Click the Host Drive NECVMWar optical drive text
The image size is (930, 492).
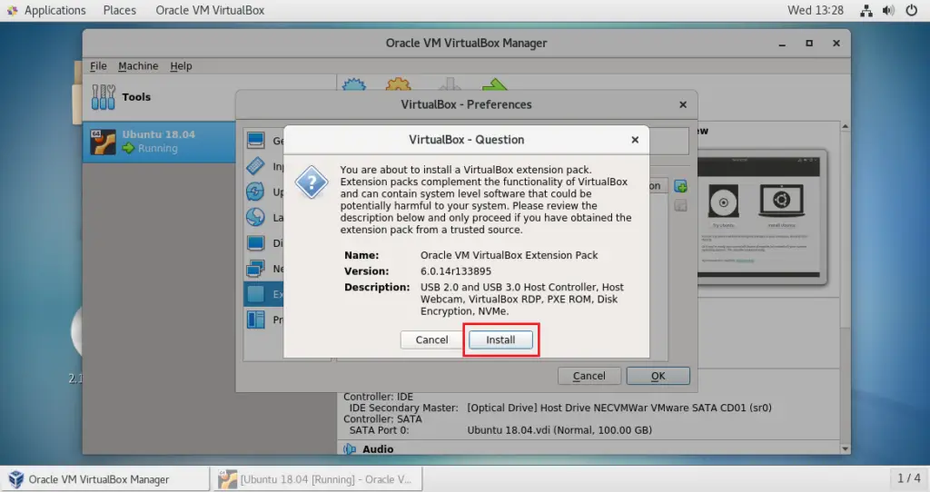pos(619,408)
